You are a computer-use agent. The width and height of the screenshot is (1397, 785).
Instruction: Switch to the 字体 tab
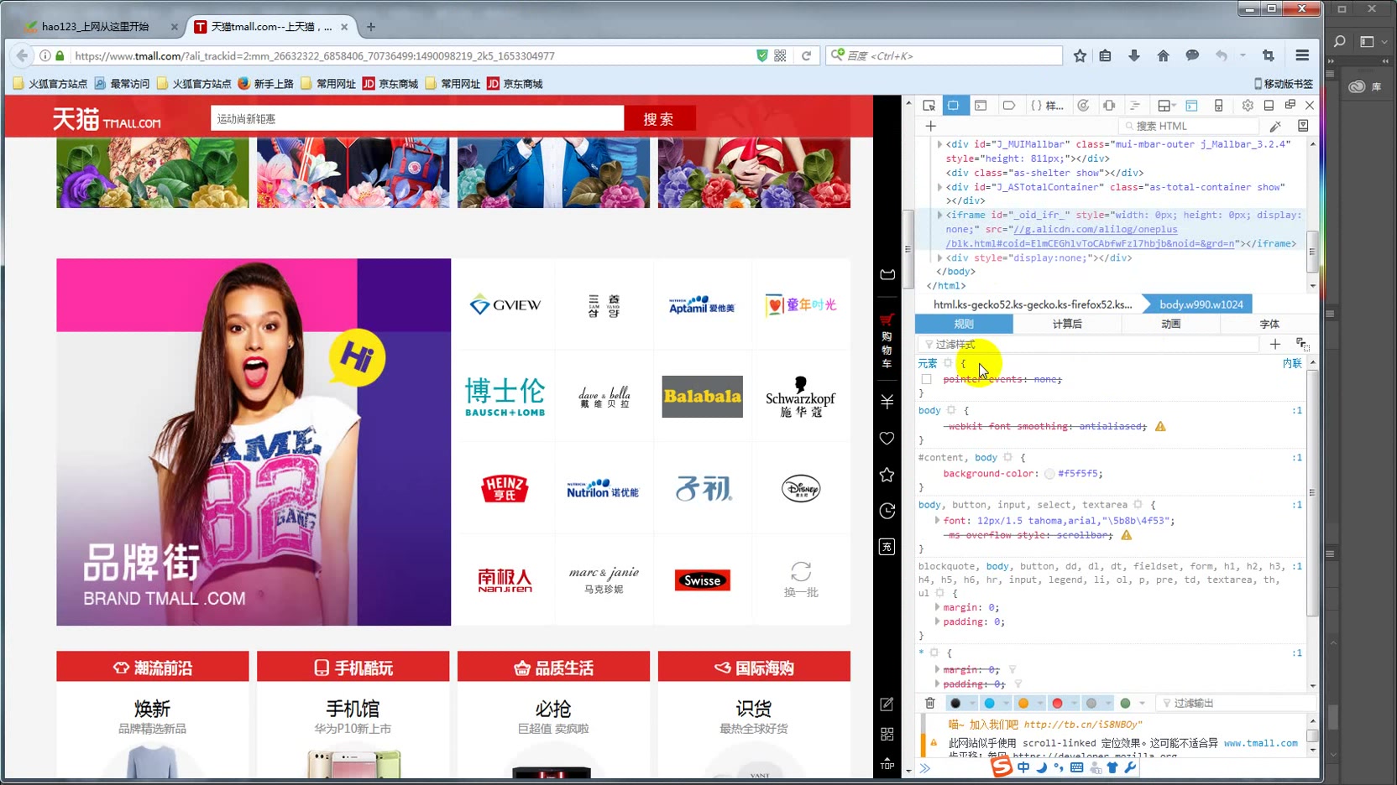(1269, 324)
